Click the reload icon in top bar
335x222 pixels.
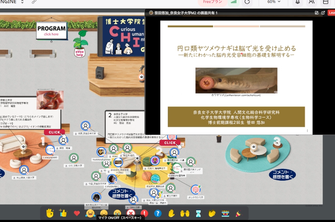[x=247, y=2]
